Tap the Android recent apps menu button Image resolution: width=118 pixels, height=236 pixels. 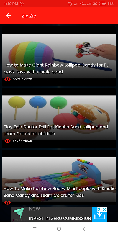(35, 229)
